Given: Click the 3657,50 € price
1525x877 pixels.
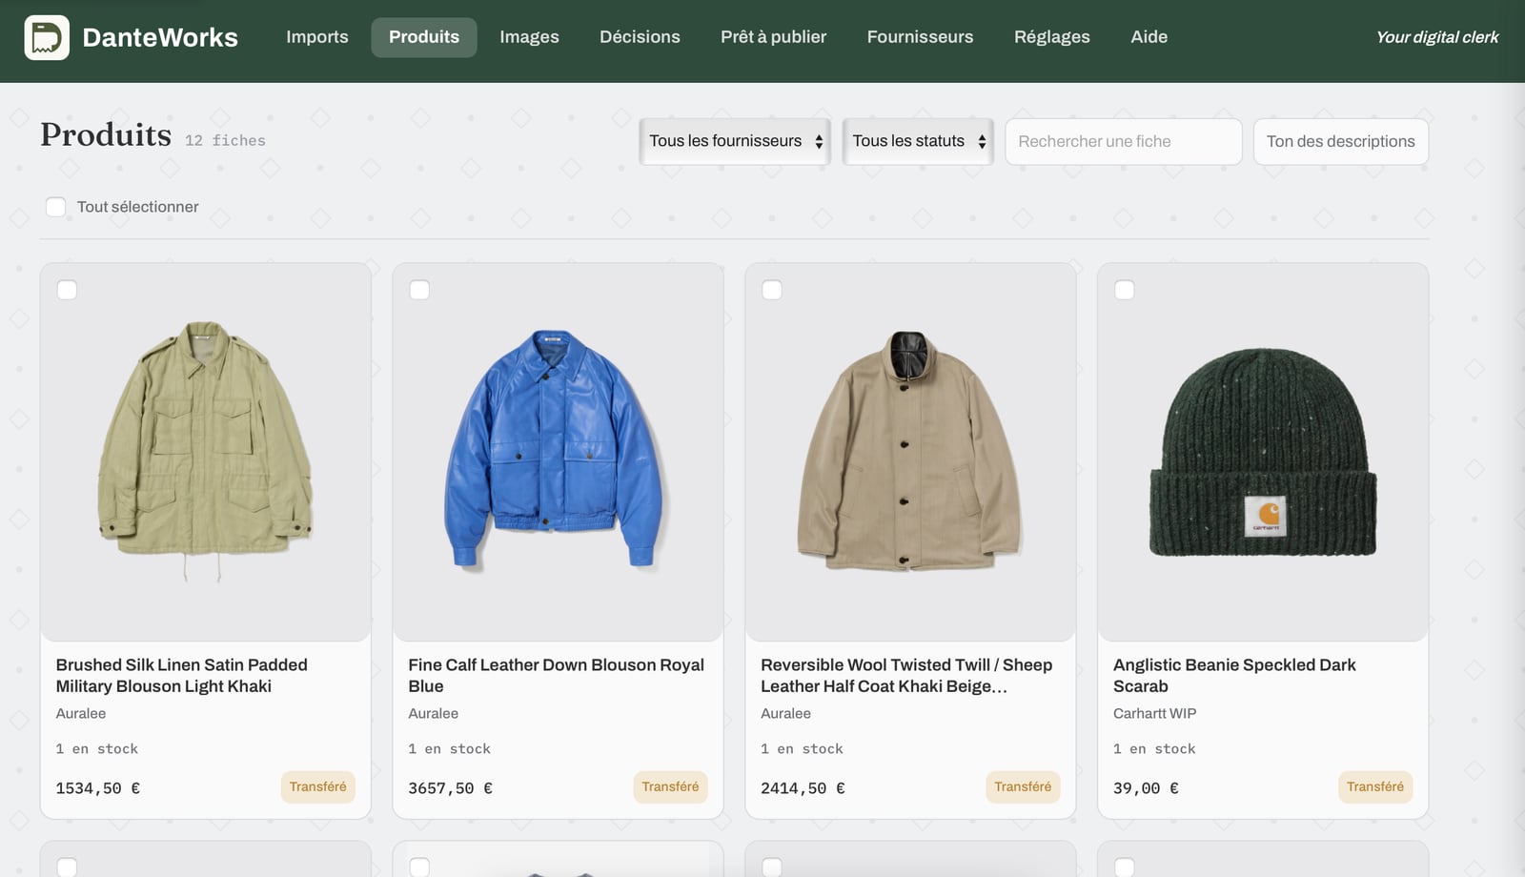Looking at the screenshot, I should (x=450, y=788).
